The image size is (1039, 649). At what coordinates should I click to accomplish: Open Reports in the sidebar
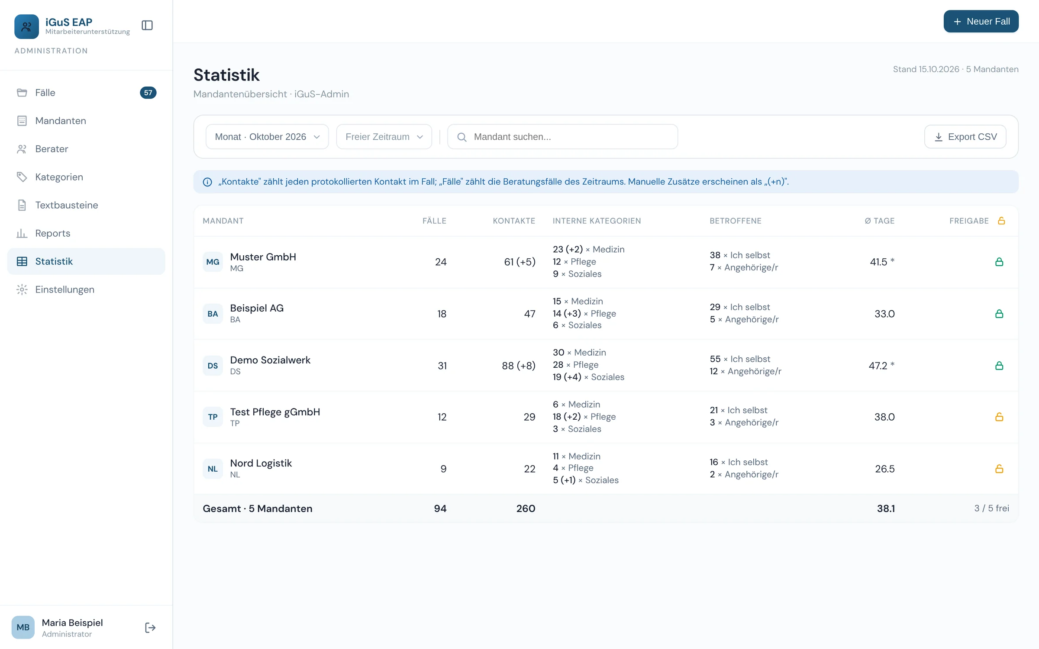point(86,233)
